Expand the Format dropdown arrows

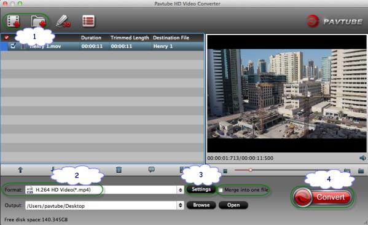180,190
